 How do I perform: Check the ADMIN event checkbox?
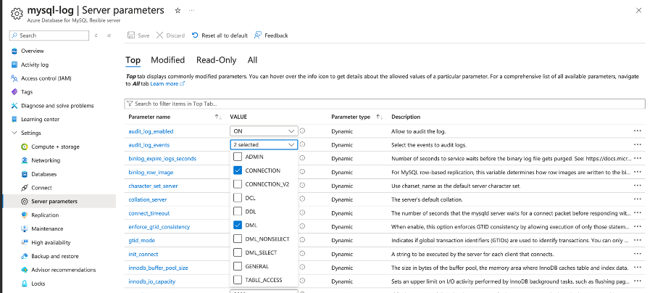click(238, 157)
